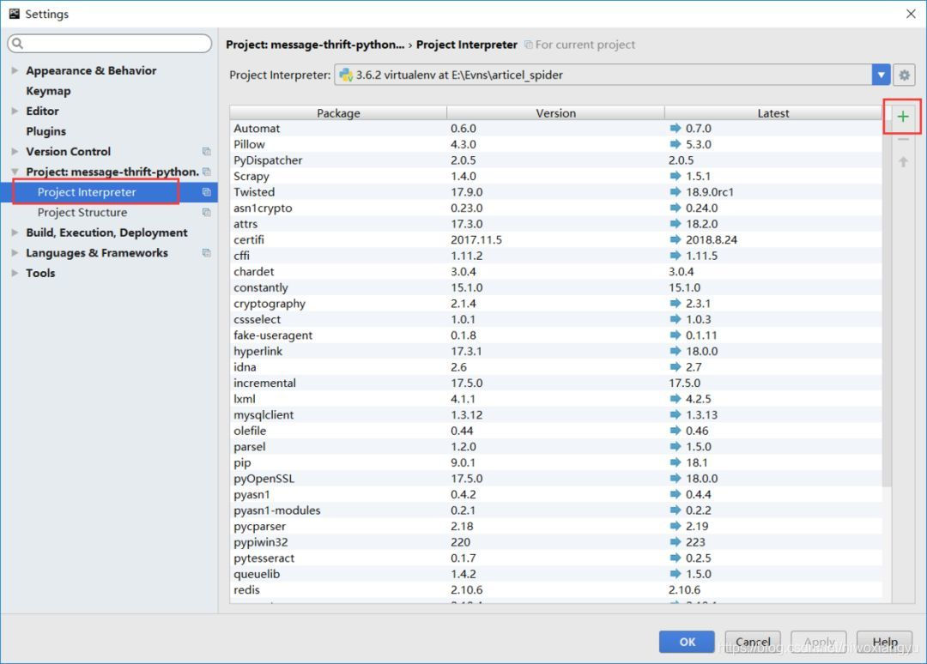Select Tools category in settings tree
This screenshot has height=664, width=927.
point(40,273)
